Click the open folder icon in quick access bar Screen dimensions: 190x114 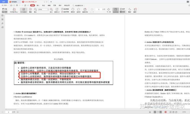11,5
